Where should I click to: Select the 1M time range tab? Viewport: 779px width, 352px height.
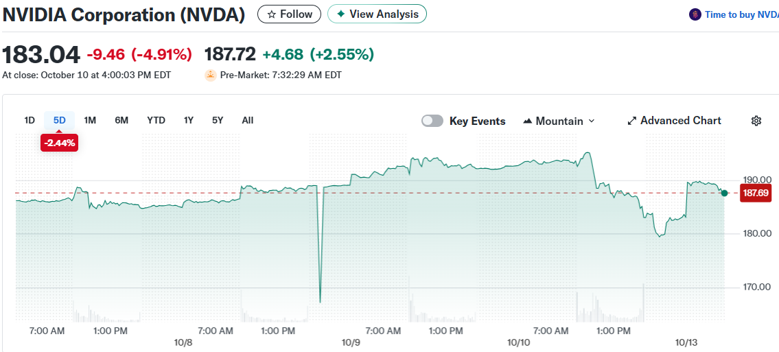tap(90, 120)
